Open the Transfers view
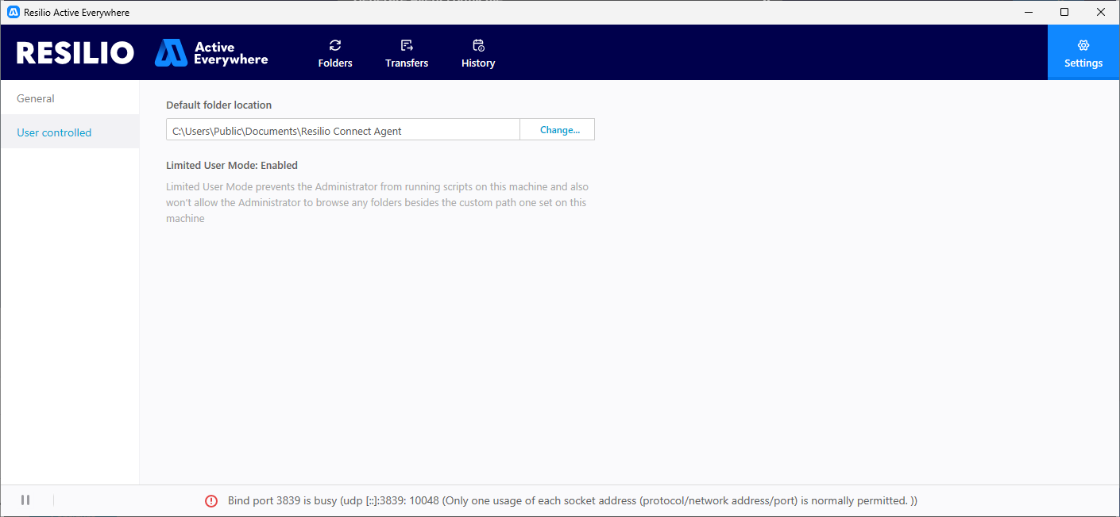Screen dimensions: 1120x517 [407, 53]
